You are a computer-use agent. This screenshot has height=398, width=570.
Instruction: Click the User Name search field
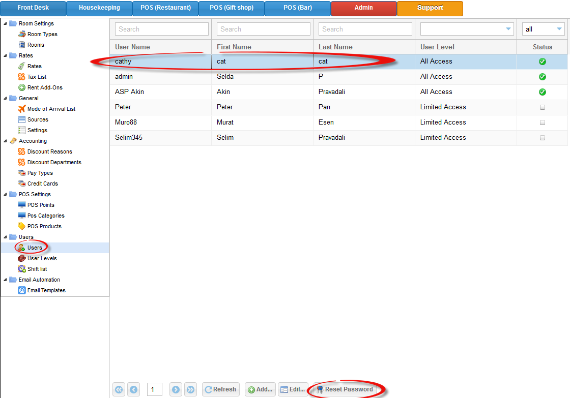click(161, 29)
